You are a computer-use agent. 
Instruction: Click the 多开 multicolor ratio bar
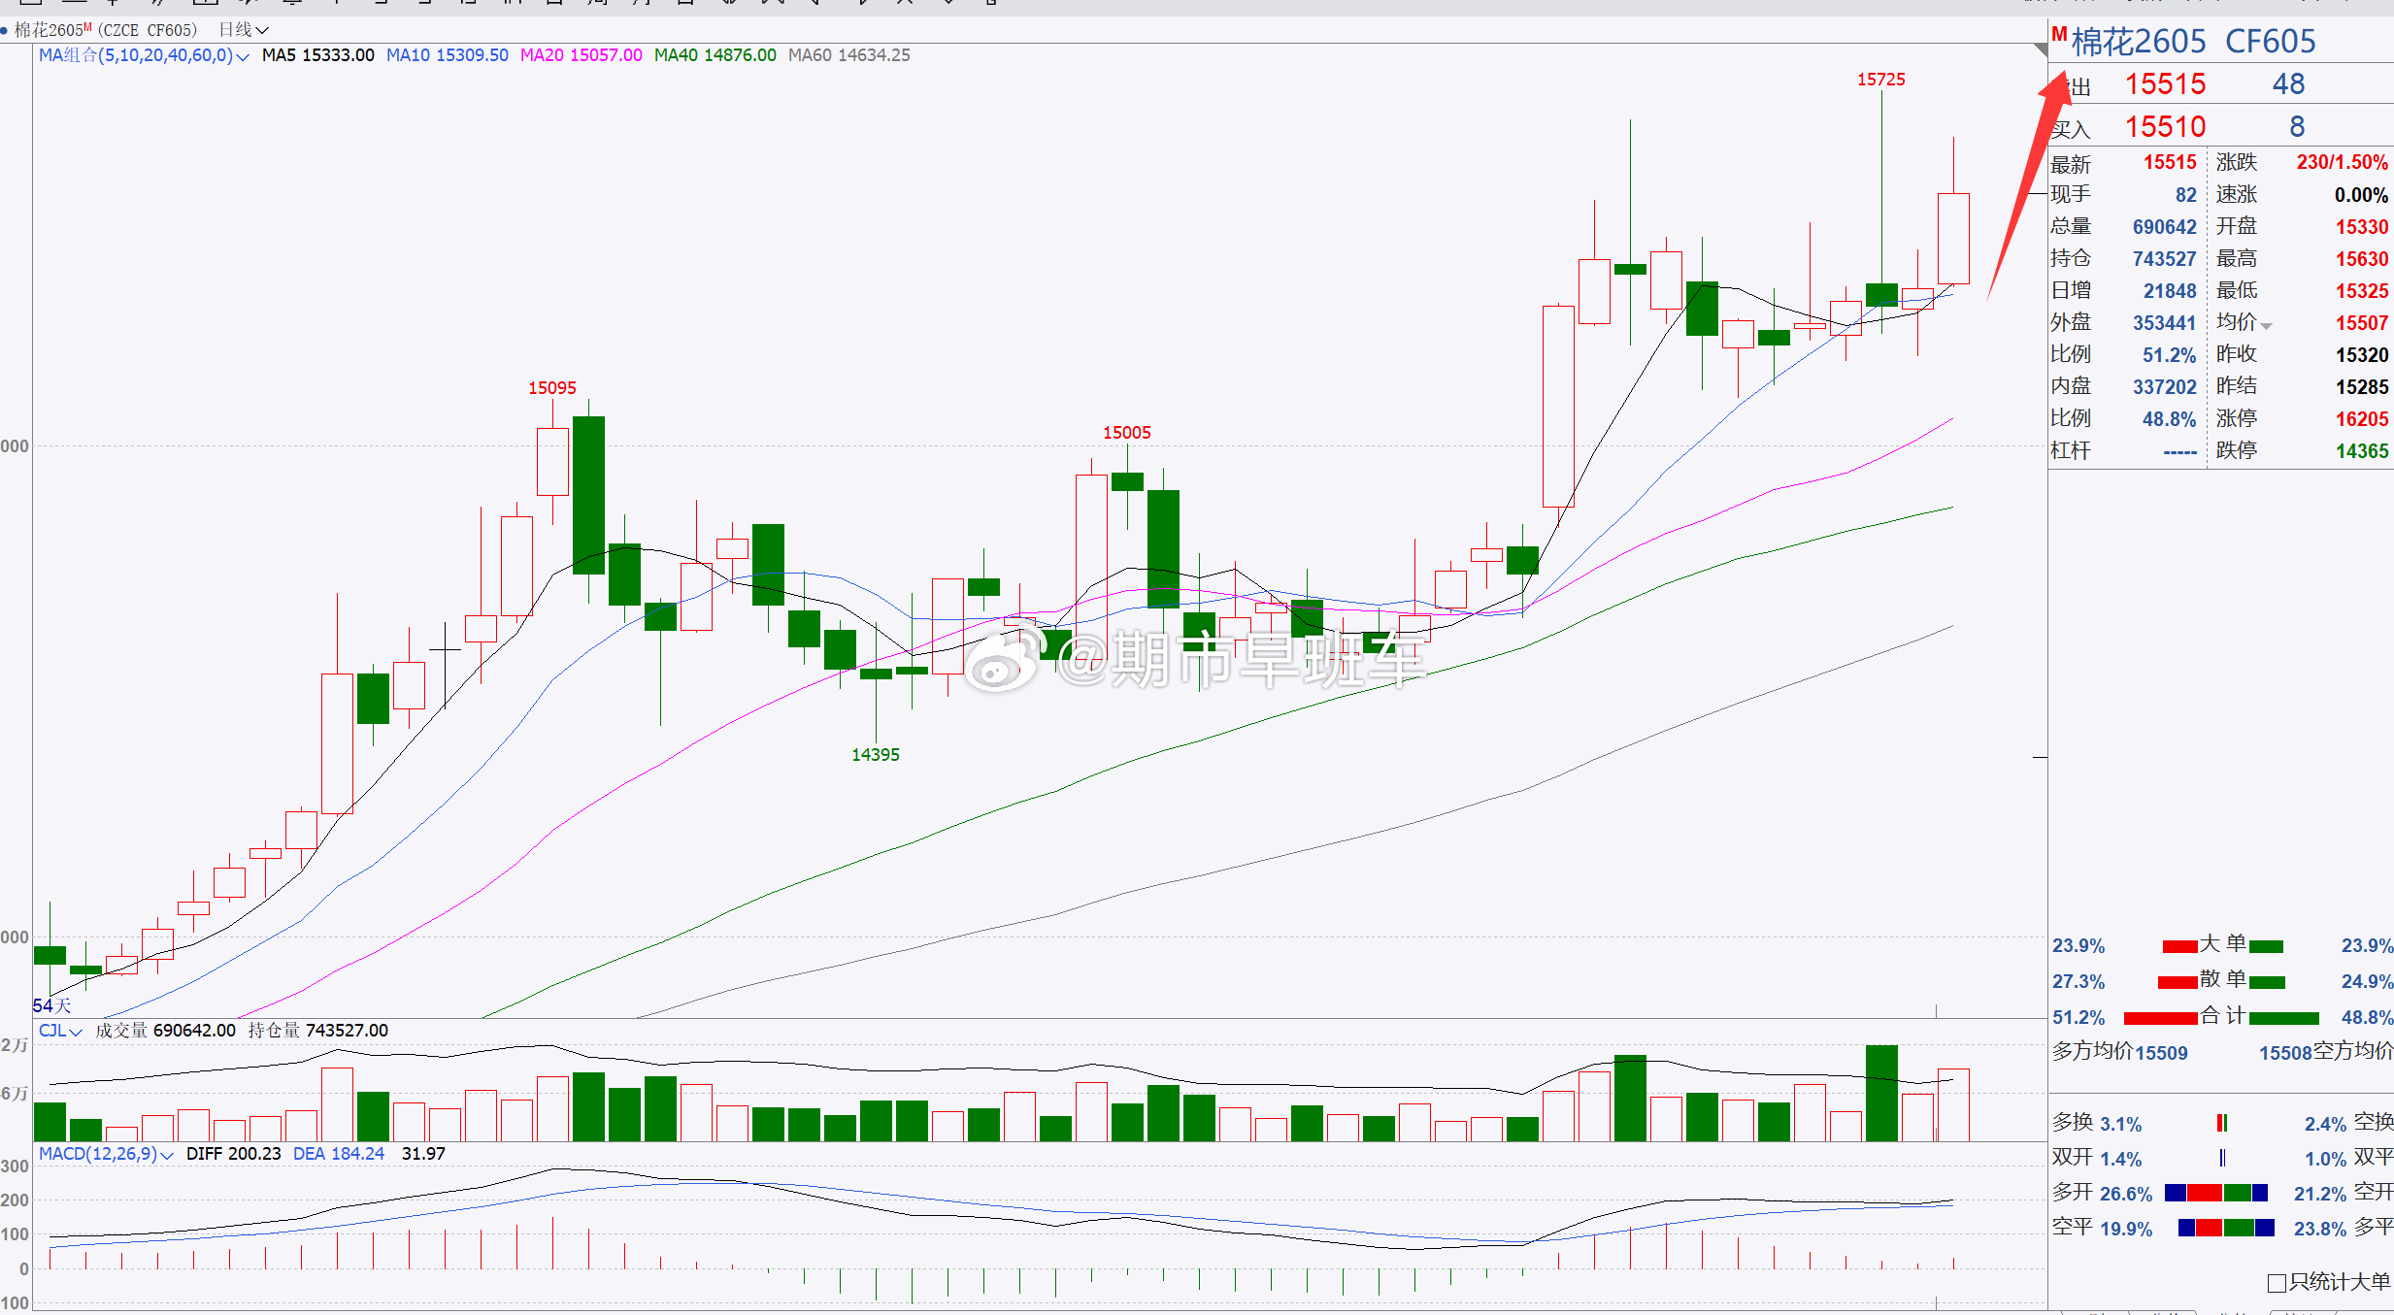point(2215,1193)
